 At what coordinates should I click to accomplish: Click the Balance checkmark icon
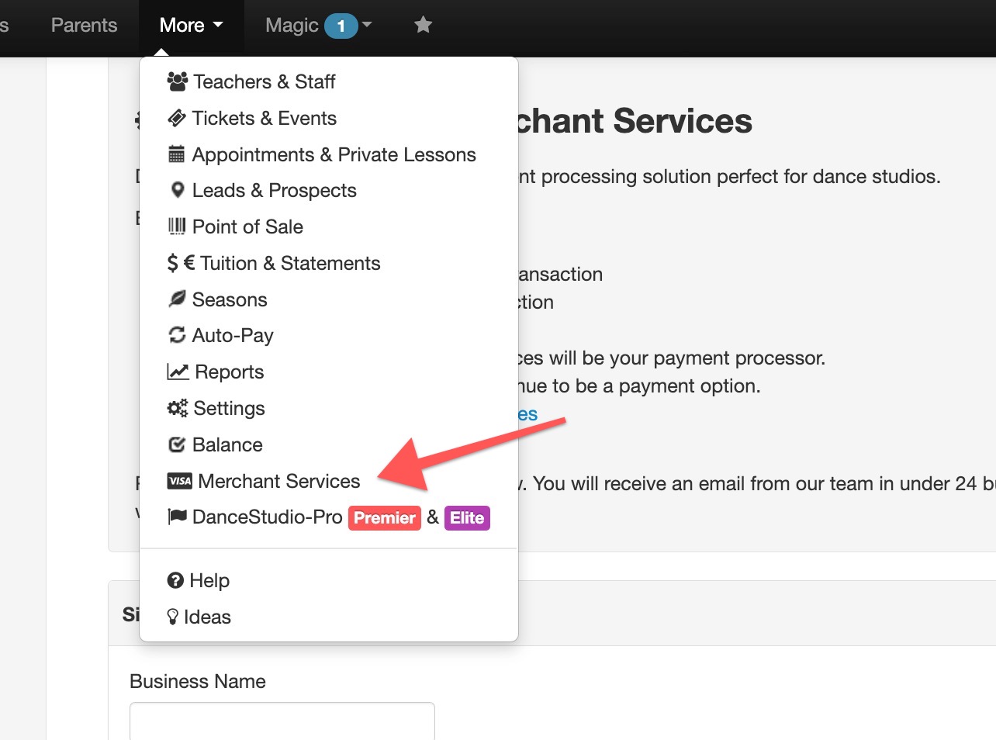[x=177, y=444]
